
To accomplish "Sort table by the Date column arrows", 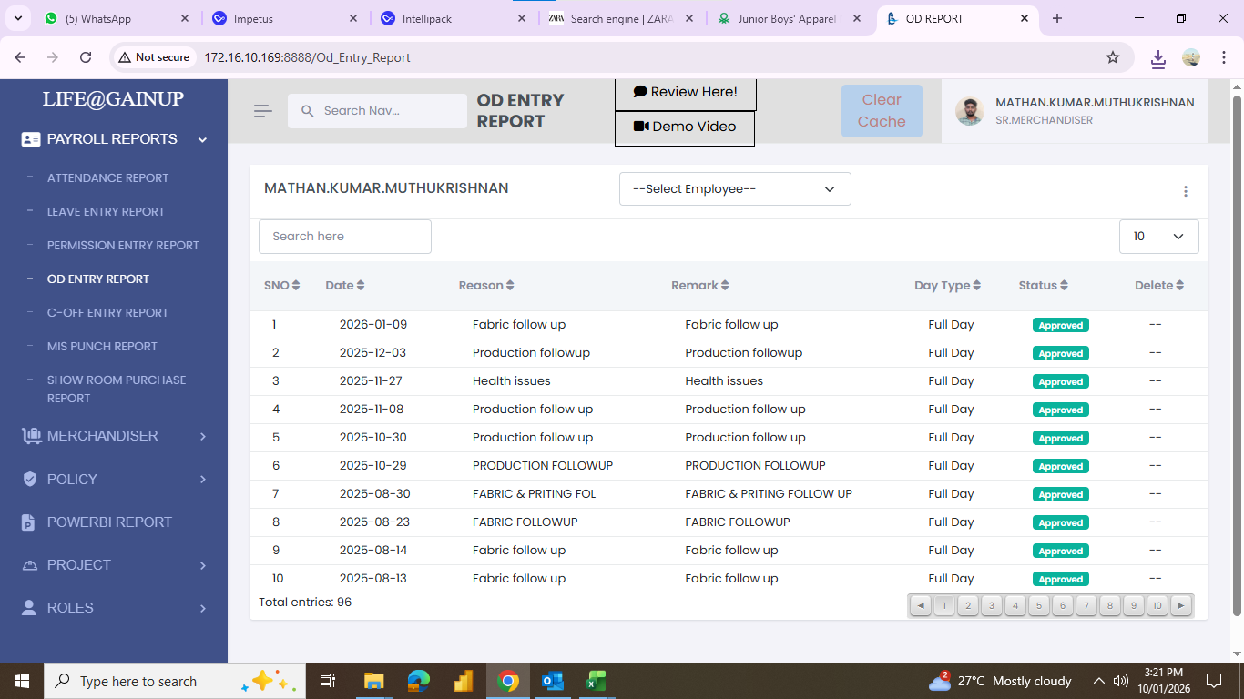I will point(361,286).
